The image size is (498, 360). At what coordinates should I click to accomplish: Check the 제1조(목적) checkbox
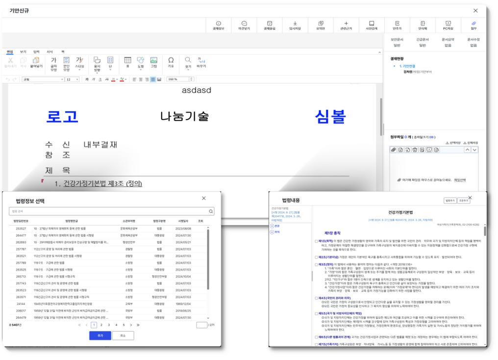316,241
